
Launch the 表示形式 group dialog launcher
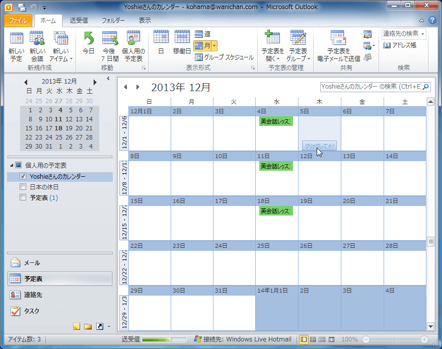point(253,67)
